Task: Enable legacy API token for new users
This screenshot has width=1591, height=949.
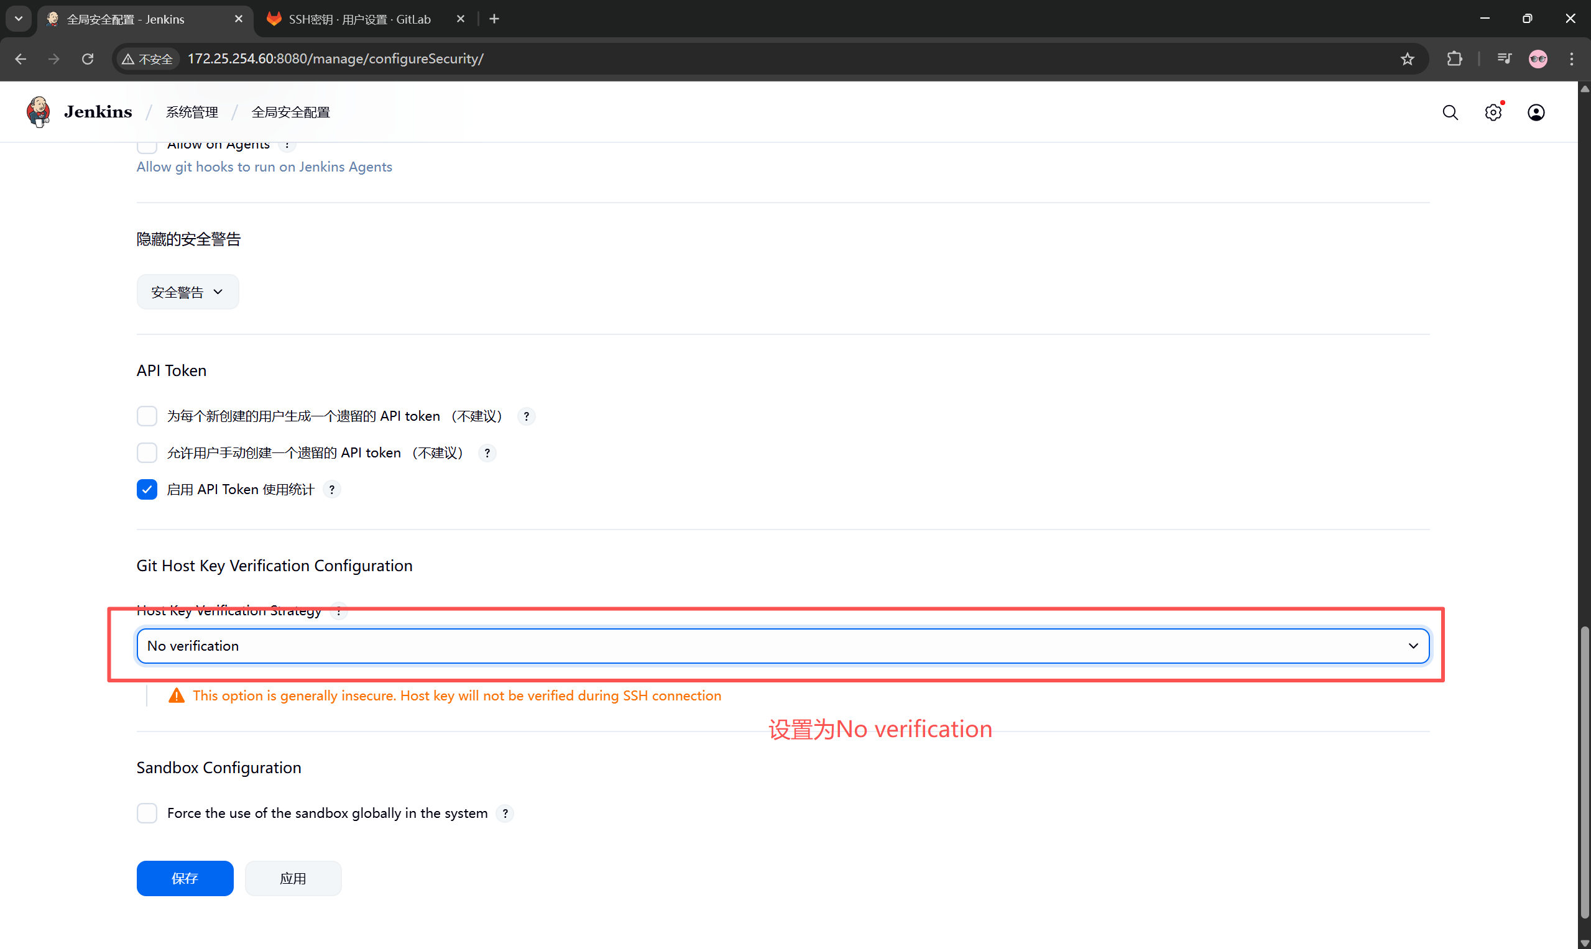Action: click(147, 416)
